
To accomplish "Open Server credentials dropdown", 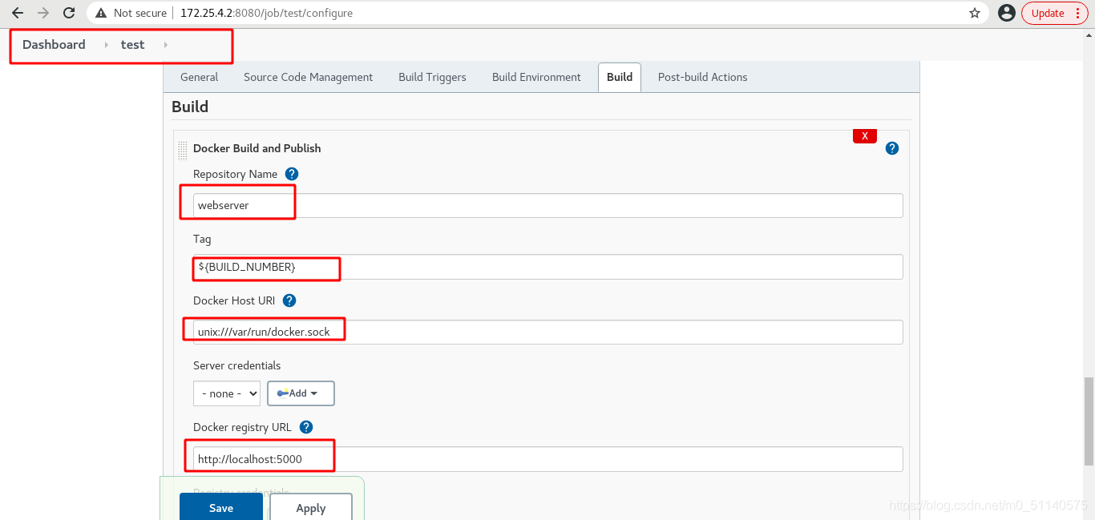I will (x=227, y=393).
